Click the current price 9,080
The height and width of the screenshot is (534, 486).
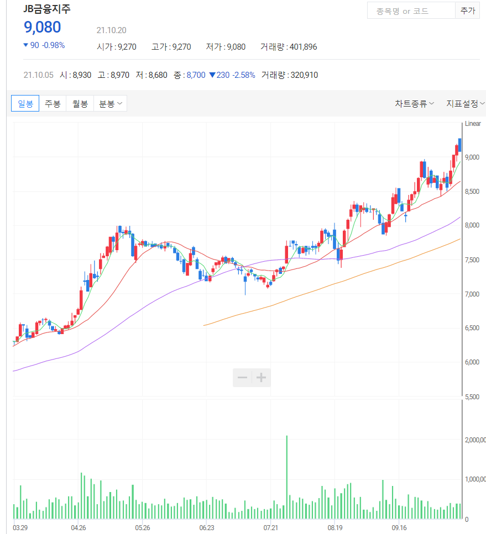pos(42,27)
